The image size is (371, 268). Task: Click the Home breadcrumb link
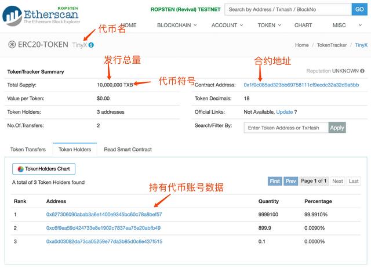point(302,45)
